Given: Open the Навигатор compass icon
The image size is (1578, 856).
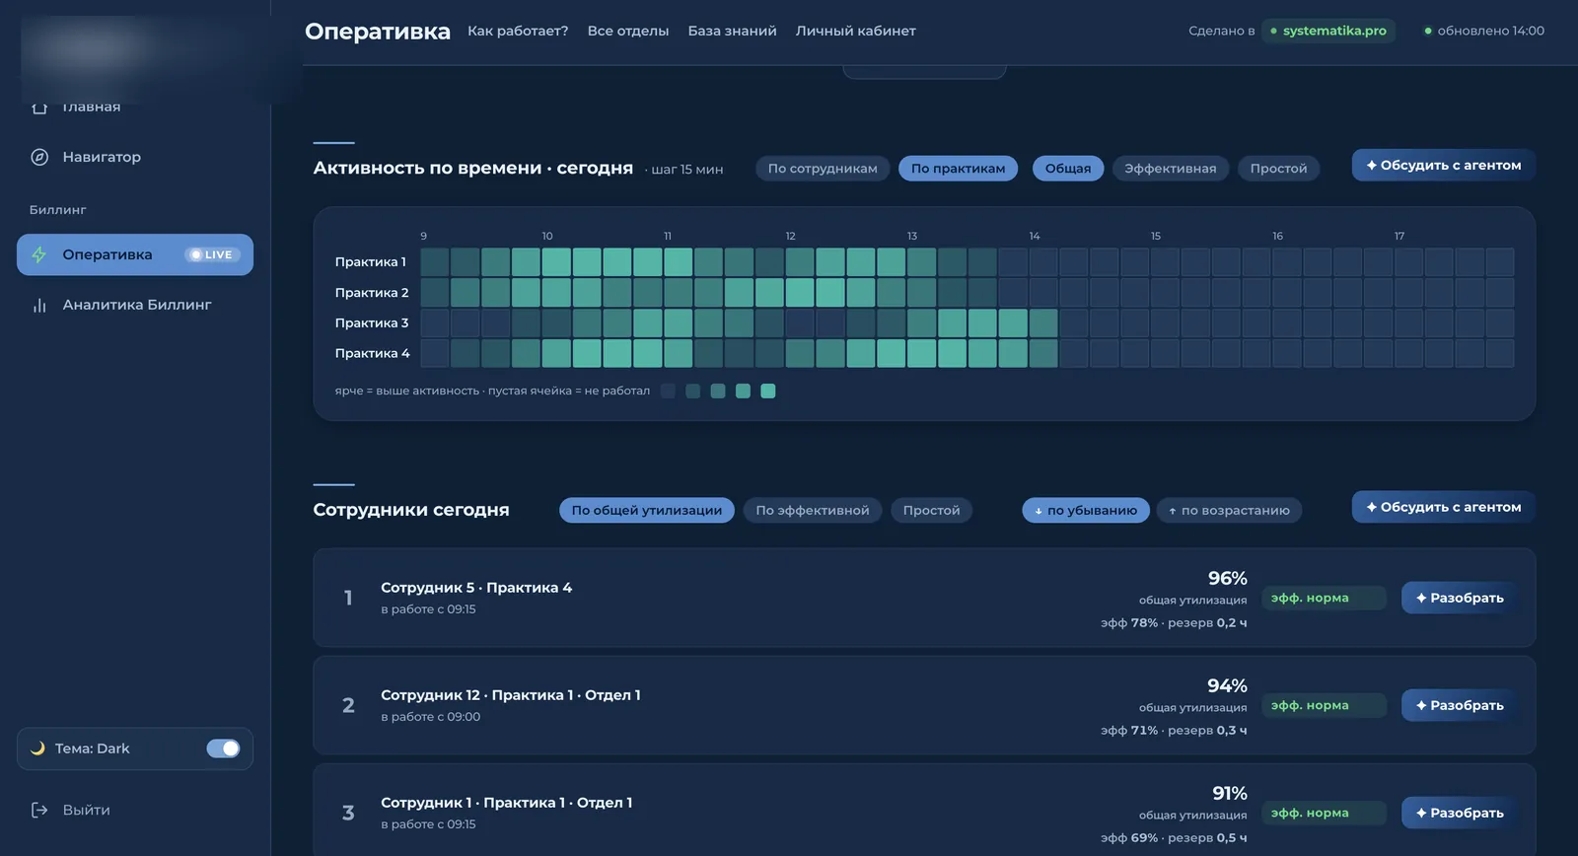Looking at the screenshot, I should [x=39, y=157].
